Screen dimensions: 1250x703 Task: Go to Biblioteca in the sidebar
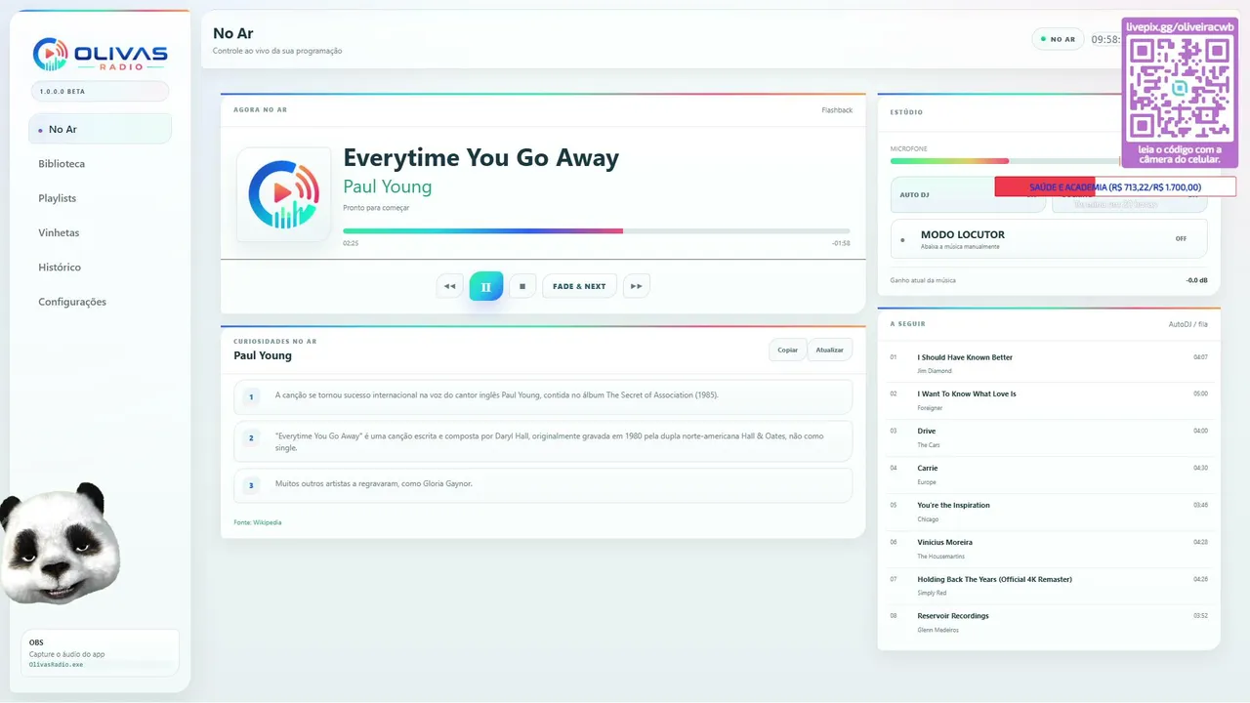(62, 164)
